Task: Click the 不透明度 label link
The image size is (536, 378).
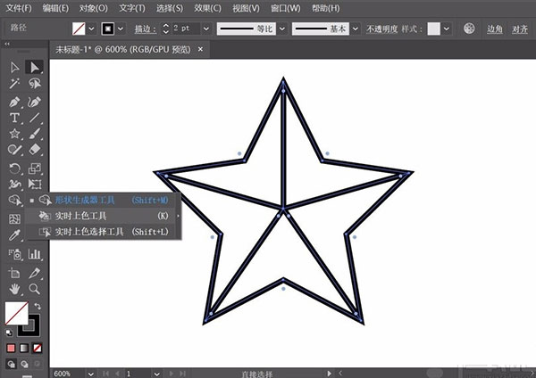Action: (x=385, y=29)
